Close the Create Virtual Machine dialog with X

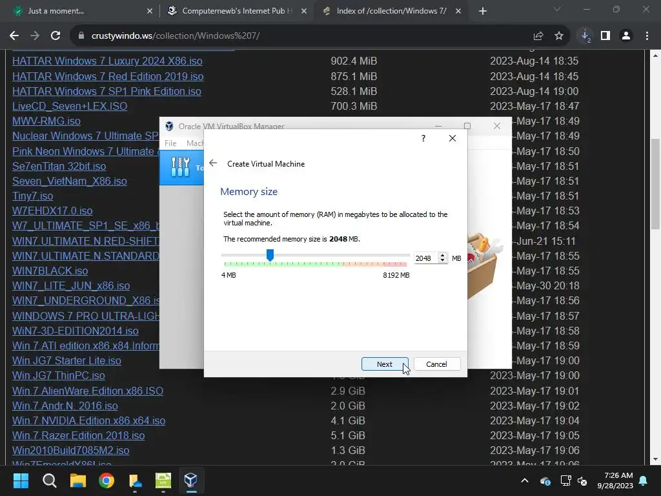click(x=453, y=138)
